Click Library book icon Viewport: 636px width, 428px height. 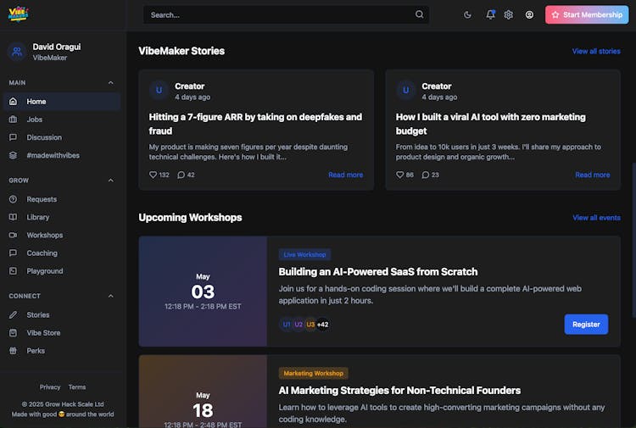pos(13,217)
